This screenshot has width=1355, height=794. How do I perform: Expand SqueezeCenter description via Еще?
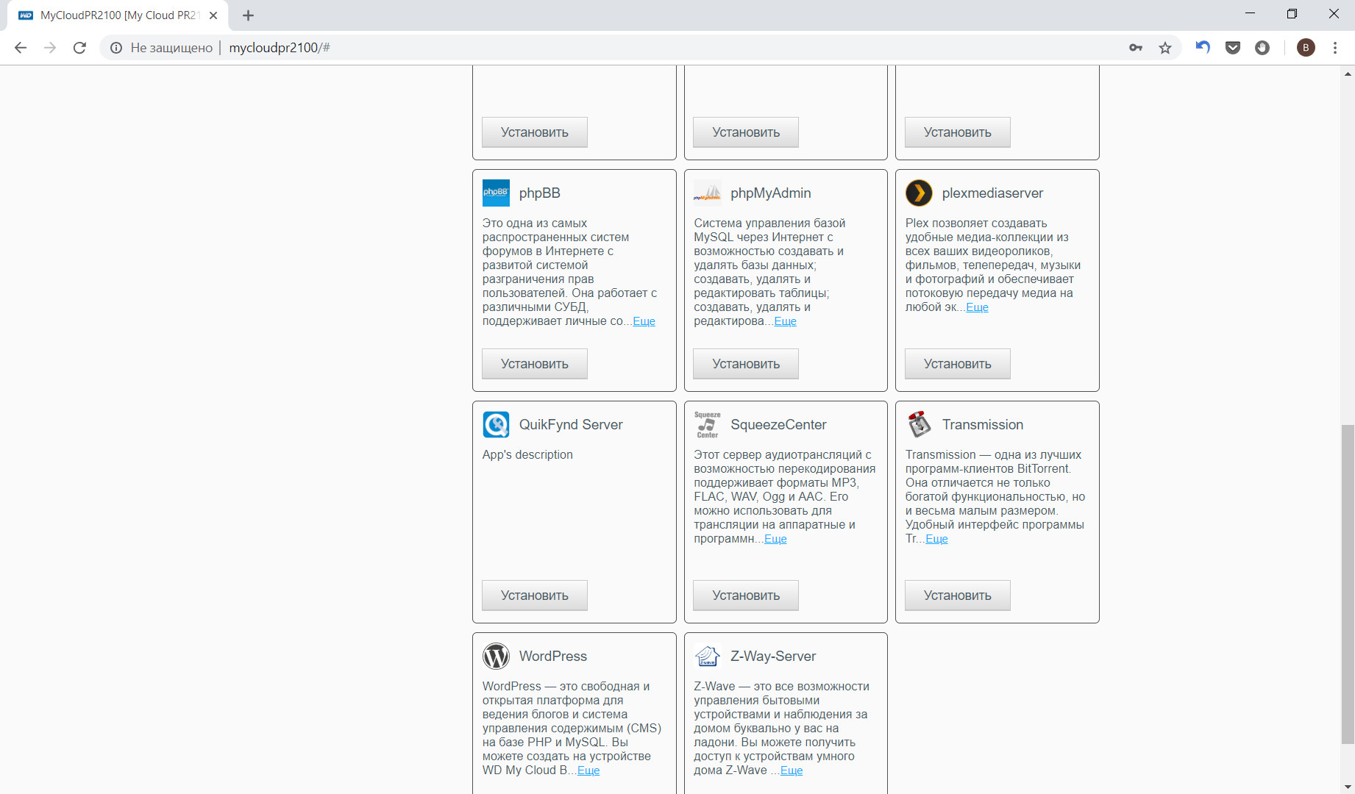pos(775,539)
